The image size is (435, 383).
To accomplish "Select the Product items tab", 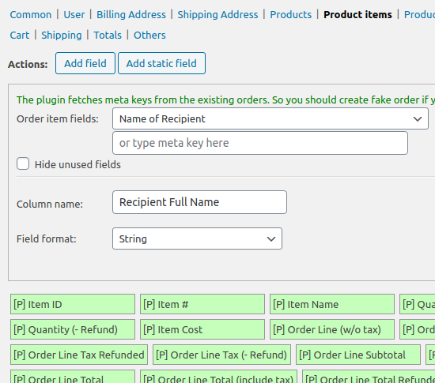I will 357,15.
